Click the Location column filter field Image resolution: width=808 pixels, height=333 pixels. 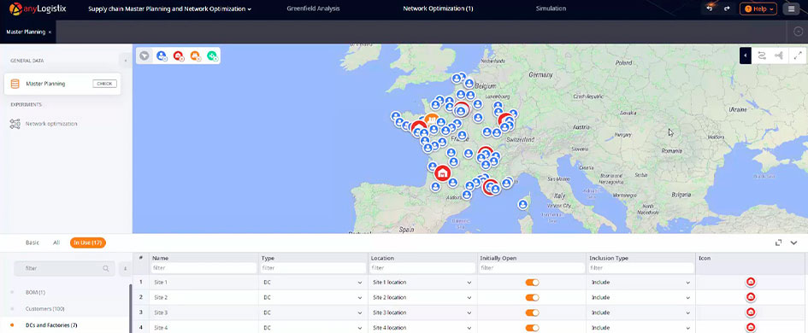click(x=422, y=268)
